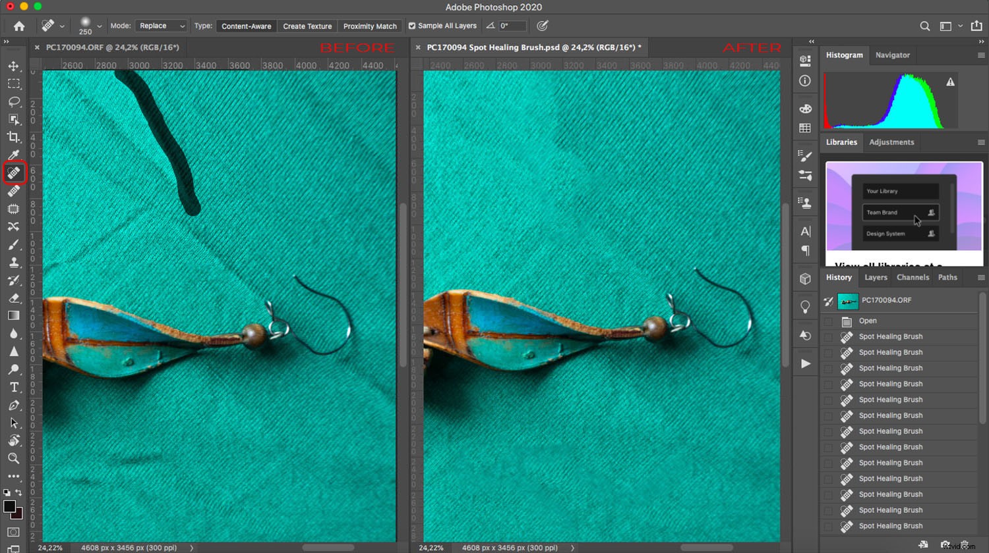Select the Spot Healing Brush tool
The width and height of the screenshot is (989, 553).
[15, 172]
